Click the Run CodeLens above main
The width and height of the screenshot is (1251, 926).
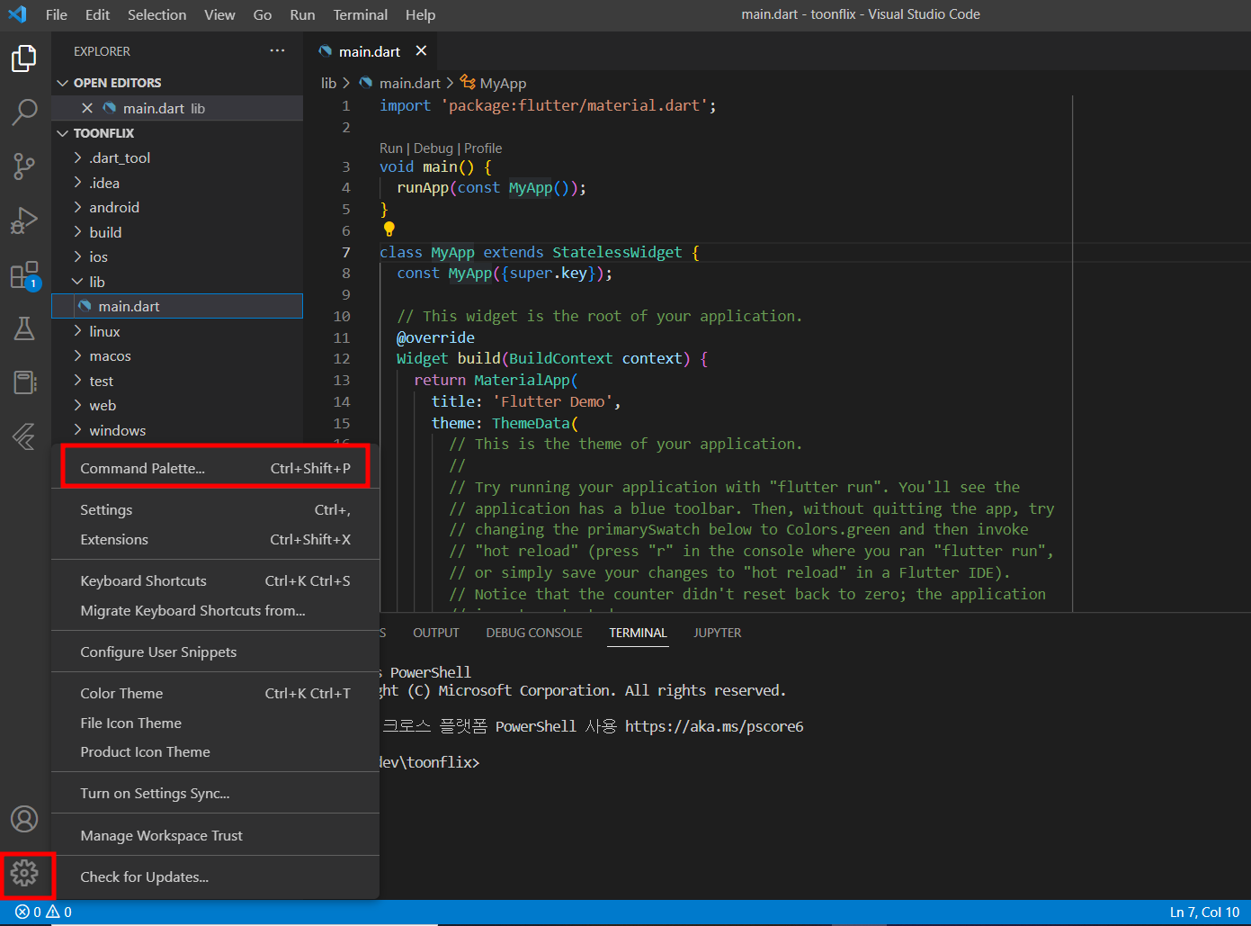(390, 148)
